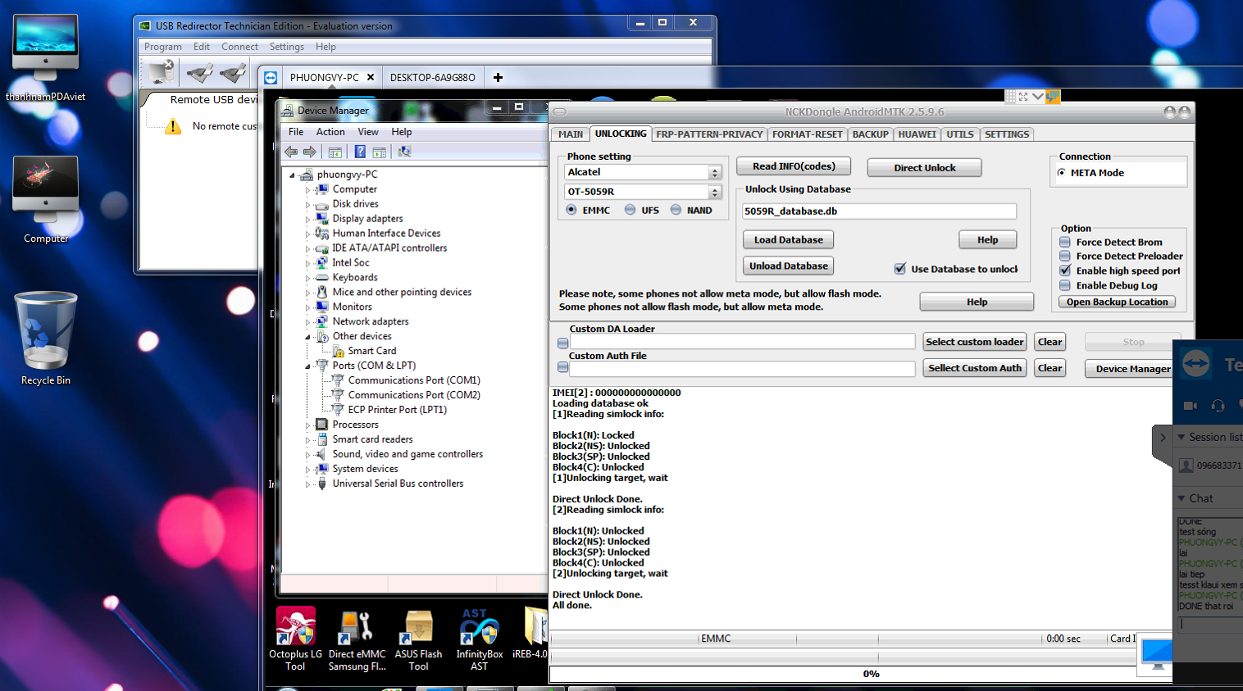1243x691 pixels.
Task: Open the thanhnamPDAviet desktop icon
Action: [x=46, y=57]
